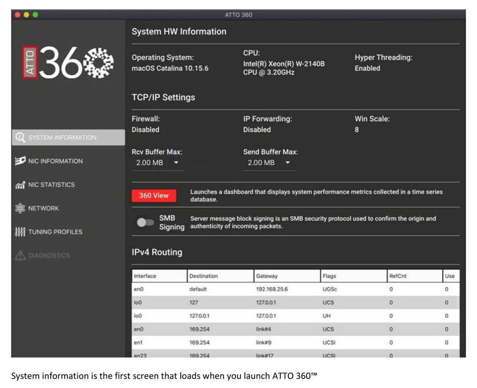Click the ATTO 360 logo
Image resolution: width=477 pixels, height=388 pixels.
coord(68,62)
